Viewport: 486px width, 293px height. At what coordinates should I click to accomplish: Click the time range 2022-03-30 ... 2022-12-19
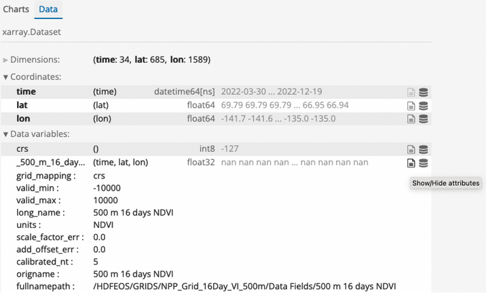[x=272, y=92]
